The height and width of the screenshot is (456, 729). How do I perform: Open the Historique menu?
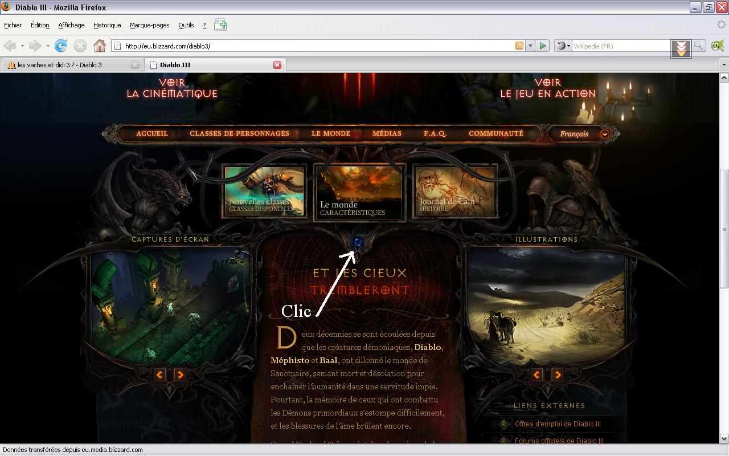point(107,25)
